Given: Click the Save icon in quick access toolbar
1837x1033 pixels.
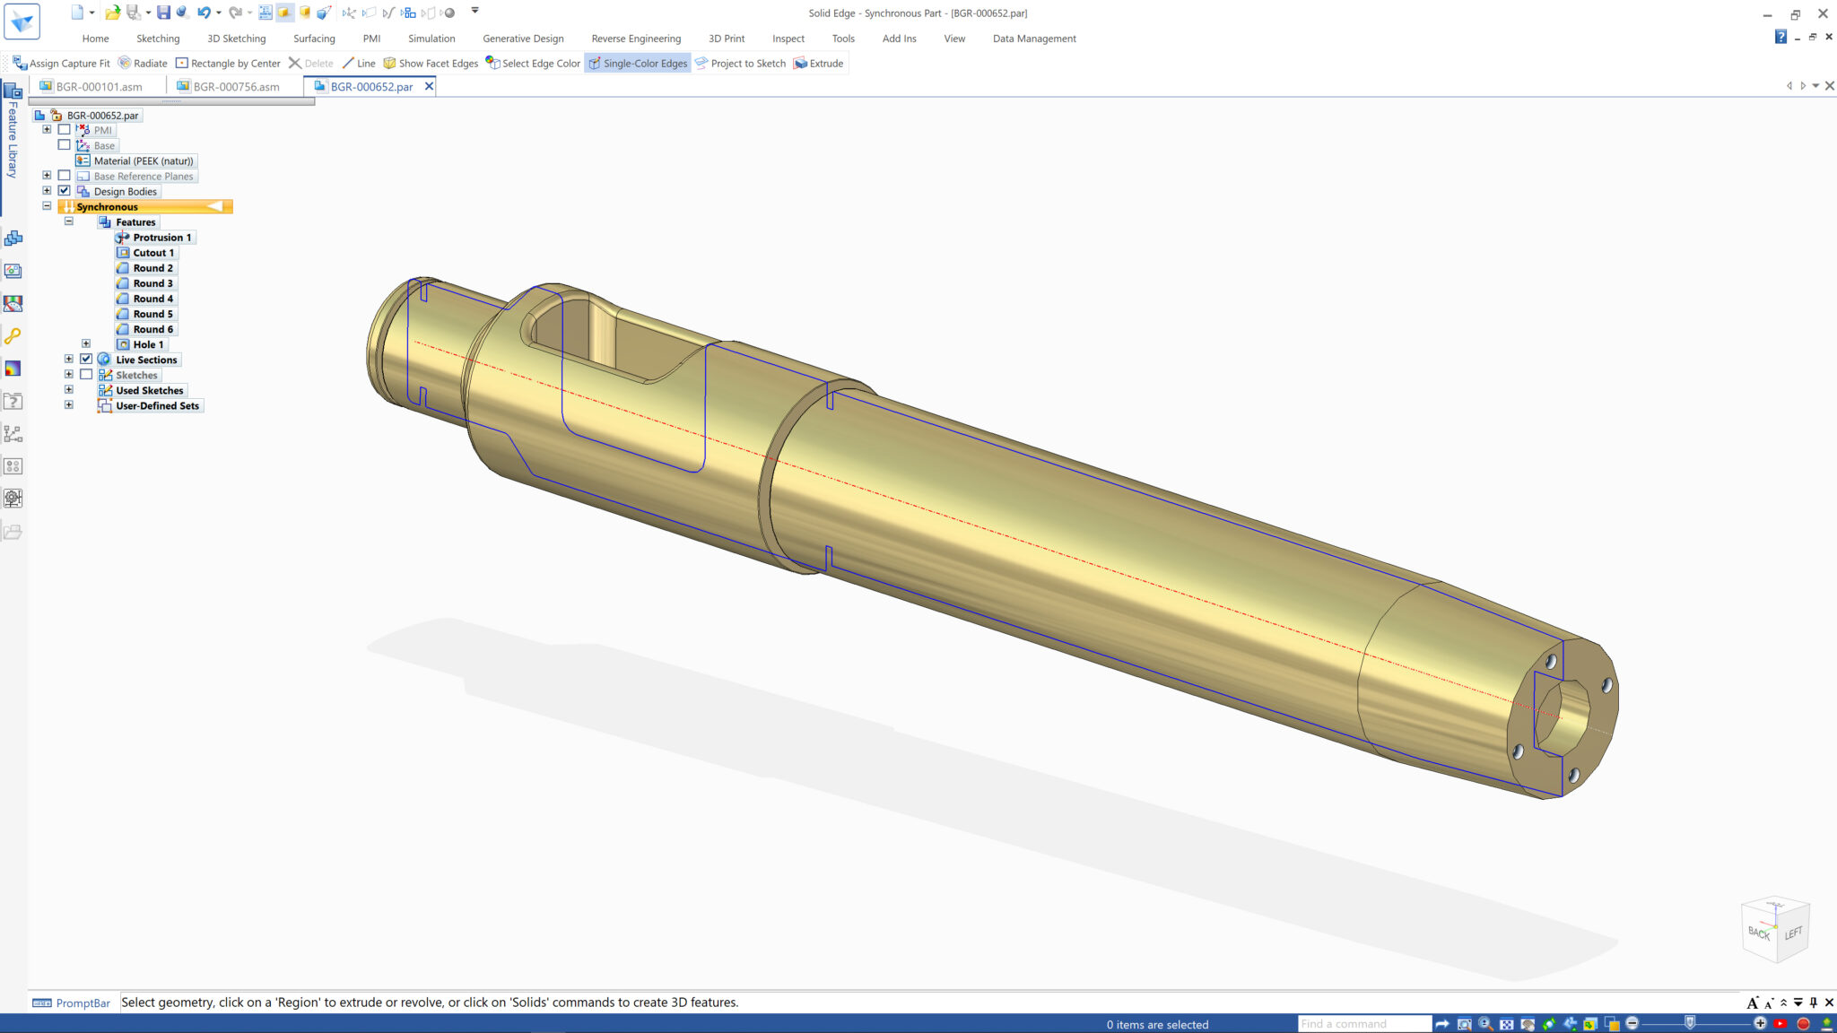Looking at the screenshot, I should click(163, 13).
